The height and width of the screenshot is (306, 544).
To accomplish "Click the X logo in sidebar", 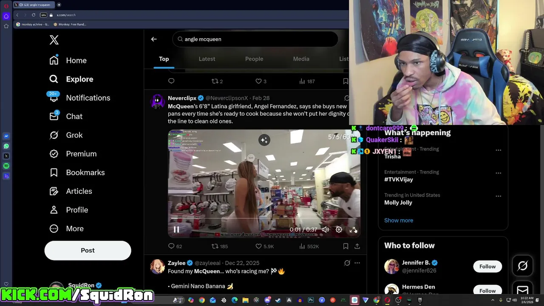I will (54, 40).
